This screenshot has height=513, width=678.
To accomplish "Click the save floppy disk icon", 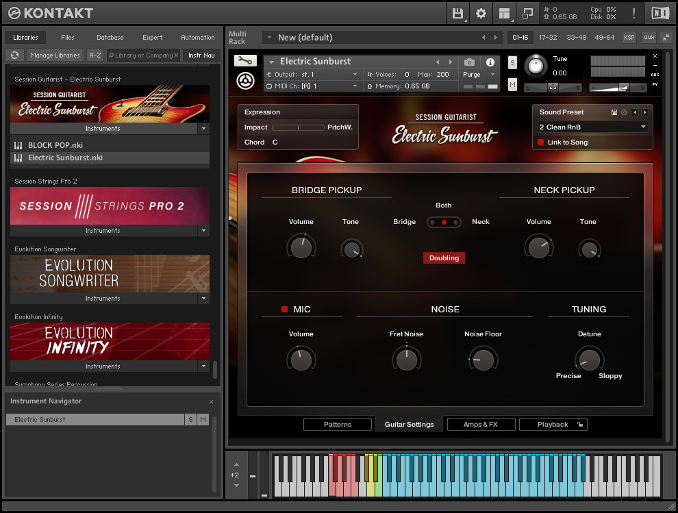I will tap(457, 14).
